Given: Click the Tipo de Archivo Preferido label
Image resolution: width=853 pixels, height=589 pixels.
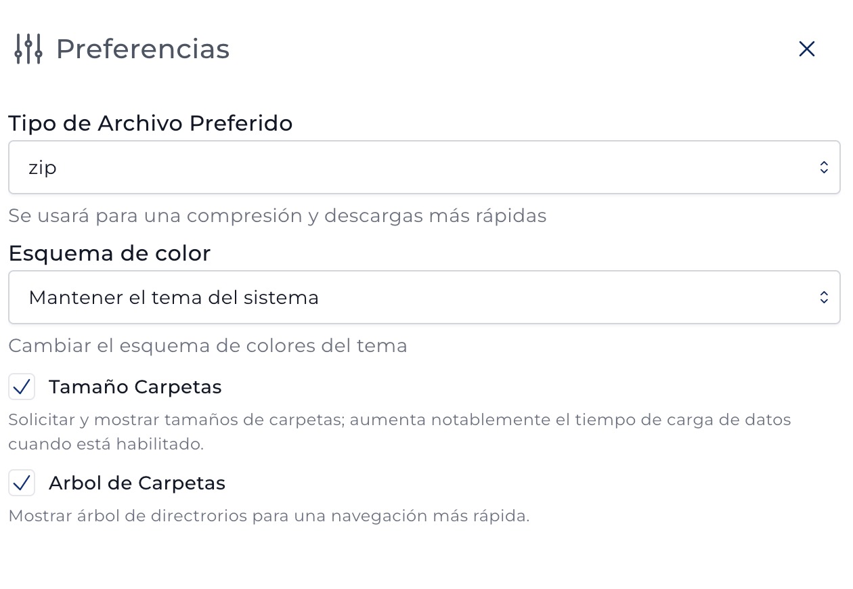Looking at the screenshot, I should [150, 123].
